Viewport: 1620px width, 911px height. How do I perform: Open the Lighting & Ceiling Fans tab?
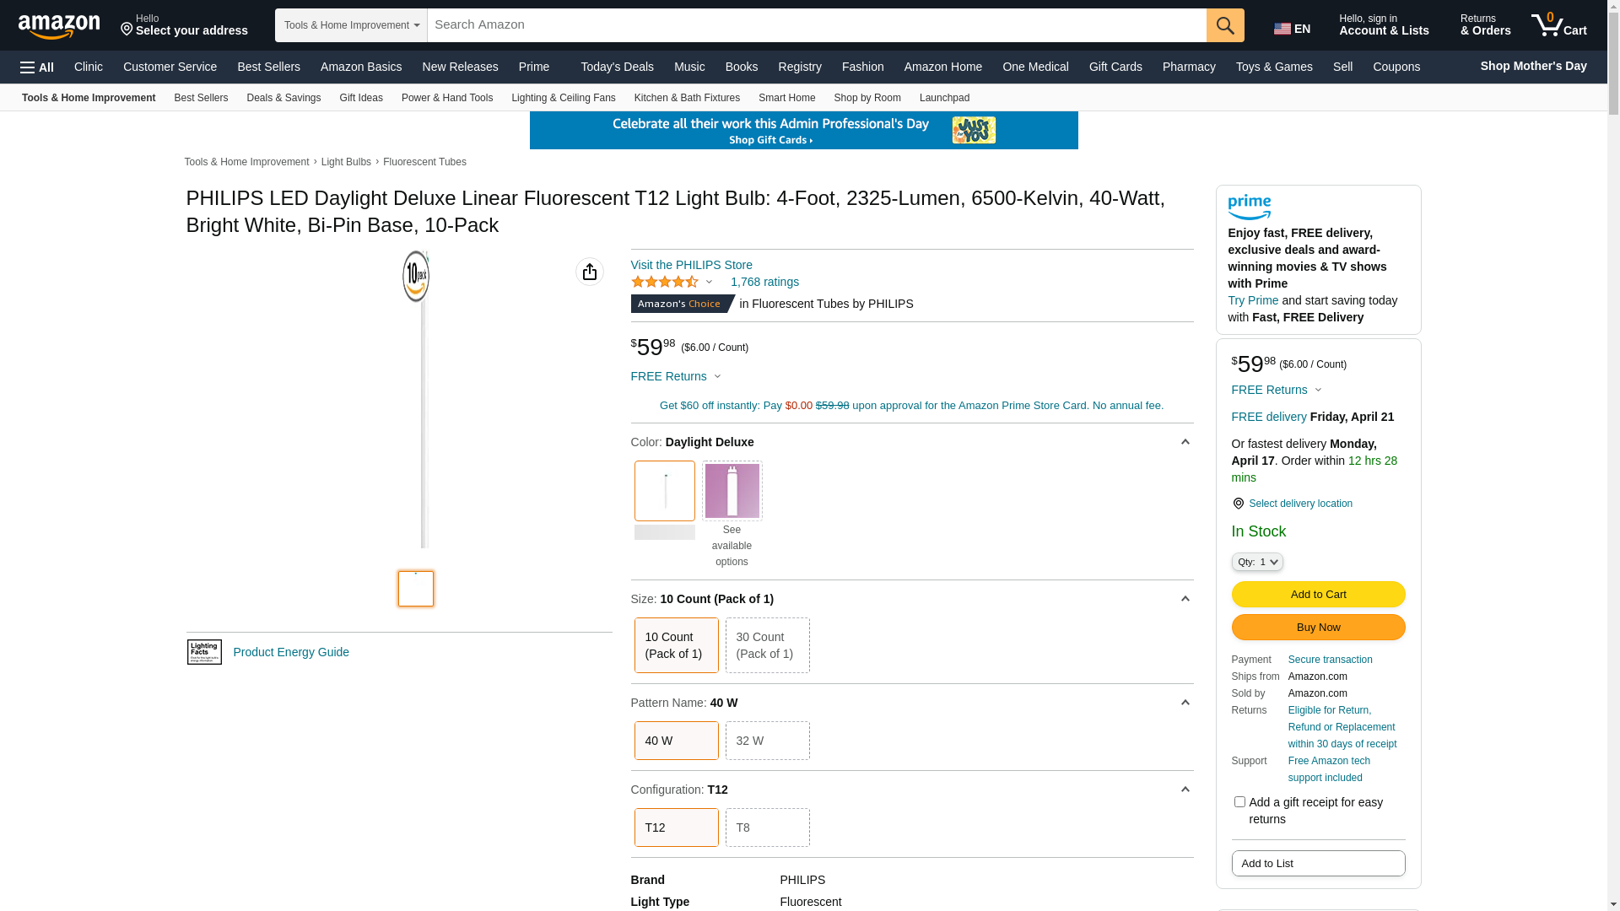(x=563, y=98)
